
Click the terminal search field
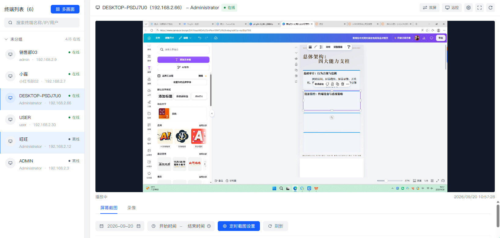pos(42,23)
